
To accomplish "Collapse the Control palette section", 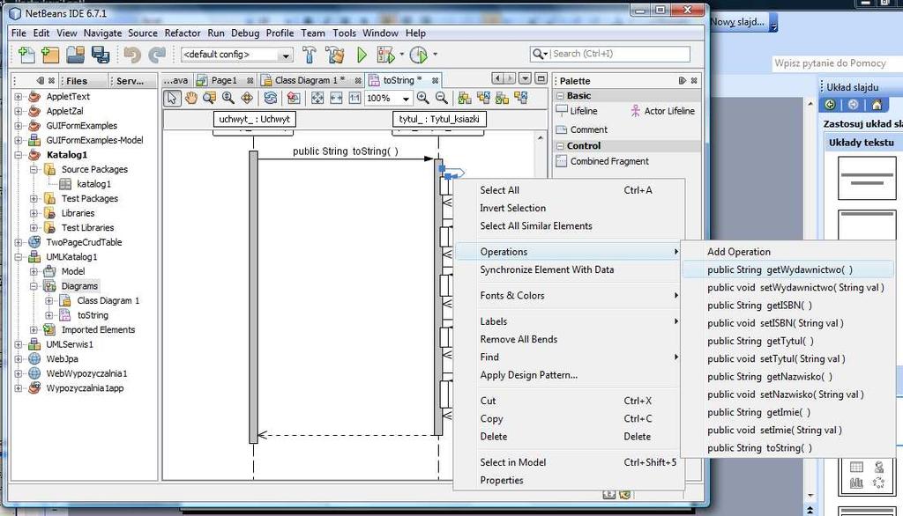I will 560,146.
